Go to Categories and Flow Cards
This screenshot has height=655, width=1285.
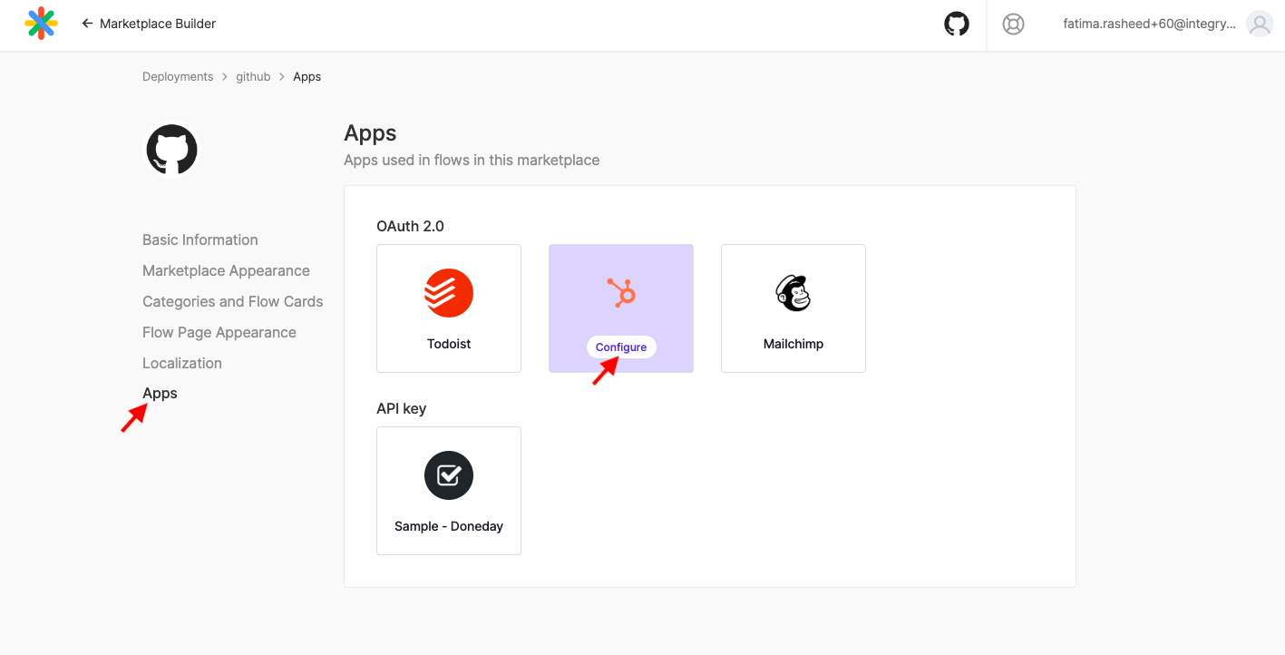pos(233,301)
